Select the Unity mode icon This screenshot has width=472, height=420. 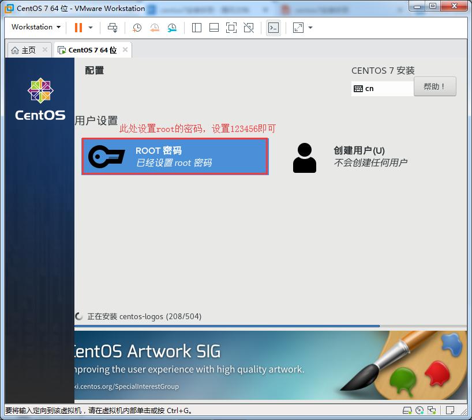249,28
